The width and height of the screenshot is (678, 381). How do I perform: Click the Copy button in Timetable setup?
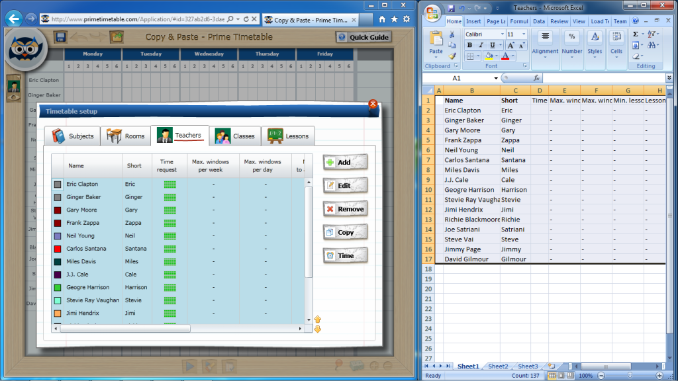tap(345, 232)
